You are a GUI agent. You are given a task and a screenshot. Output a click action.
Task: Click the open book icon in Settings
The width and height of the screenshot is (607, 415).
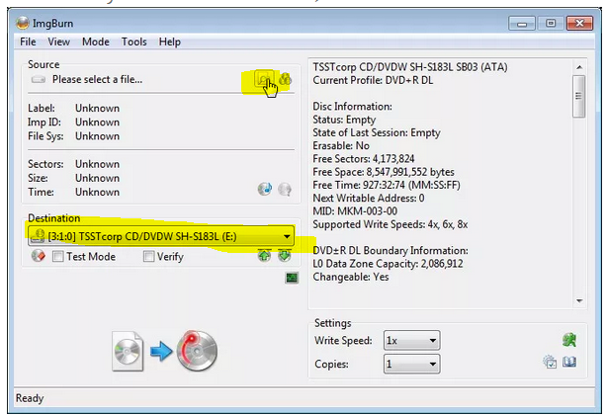point(569,362)
